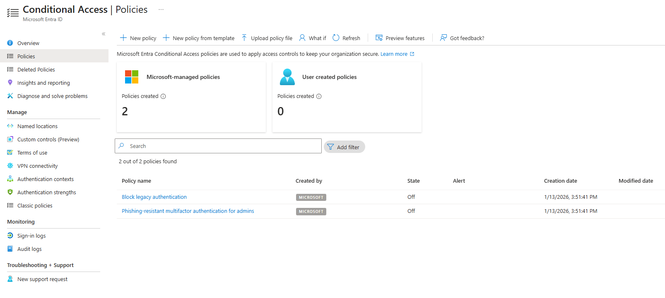Viewport: 665px width, 298px height.
Task: Open VPN connectivity
Action: (x=37, y=166)
